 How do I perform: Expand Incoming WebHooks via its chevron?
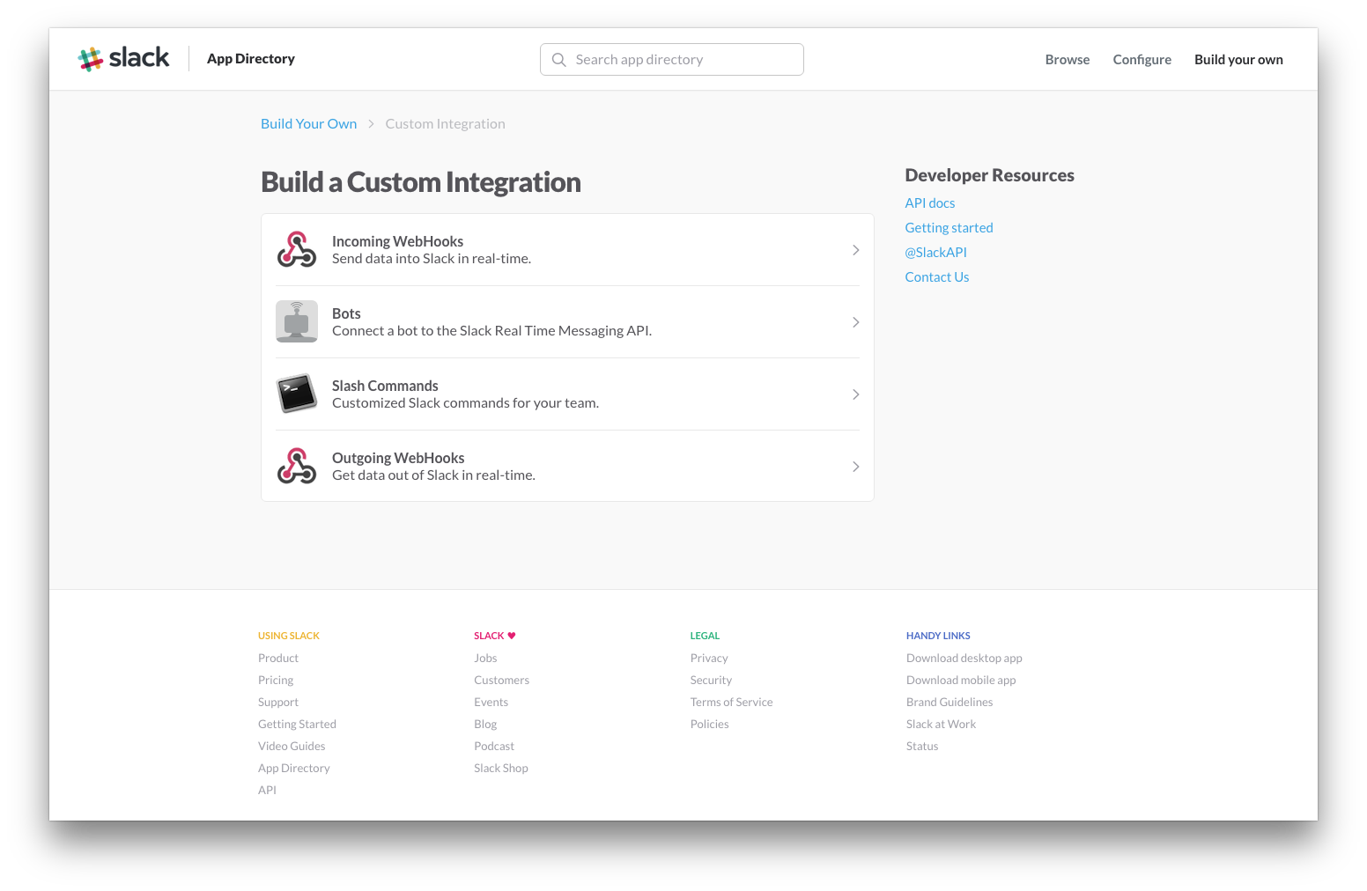tap(855, 250)
